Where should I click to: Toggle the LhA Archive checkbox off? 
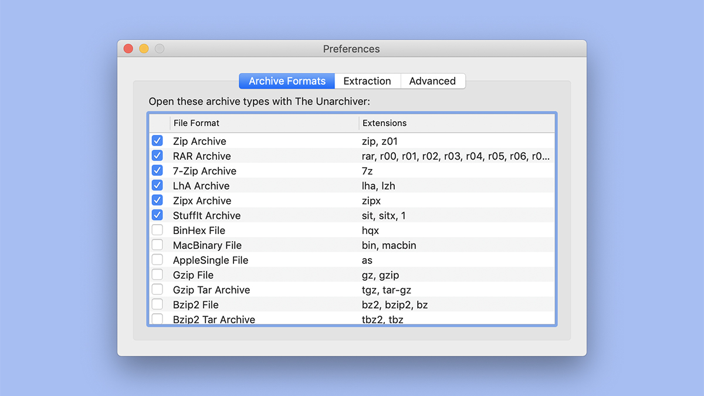coord(157,185)
